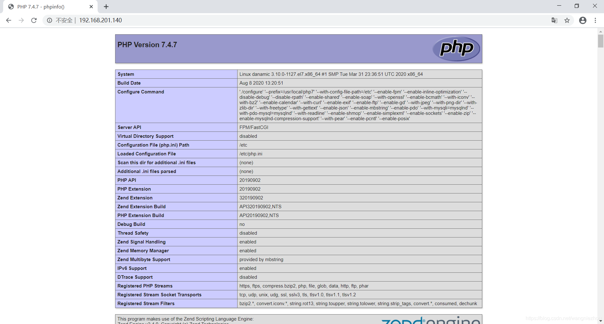Click the 'API20190902,NTS' value

[259, 215]
